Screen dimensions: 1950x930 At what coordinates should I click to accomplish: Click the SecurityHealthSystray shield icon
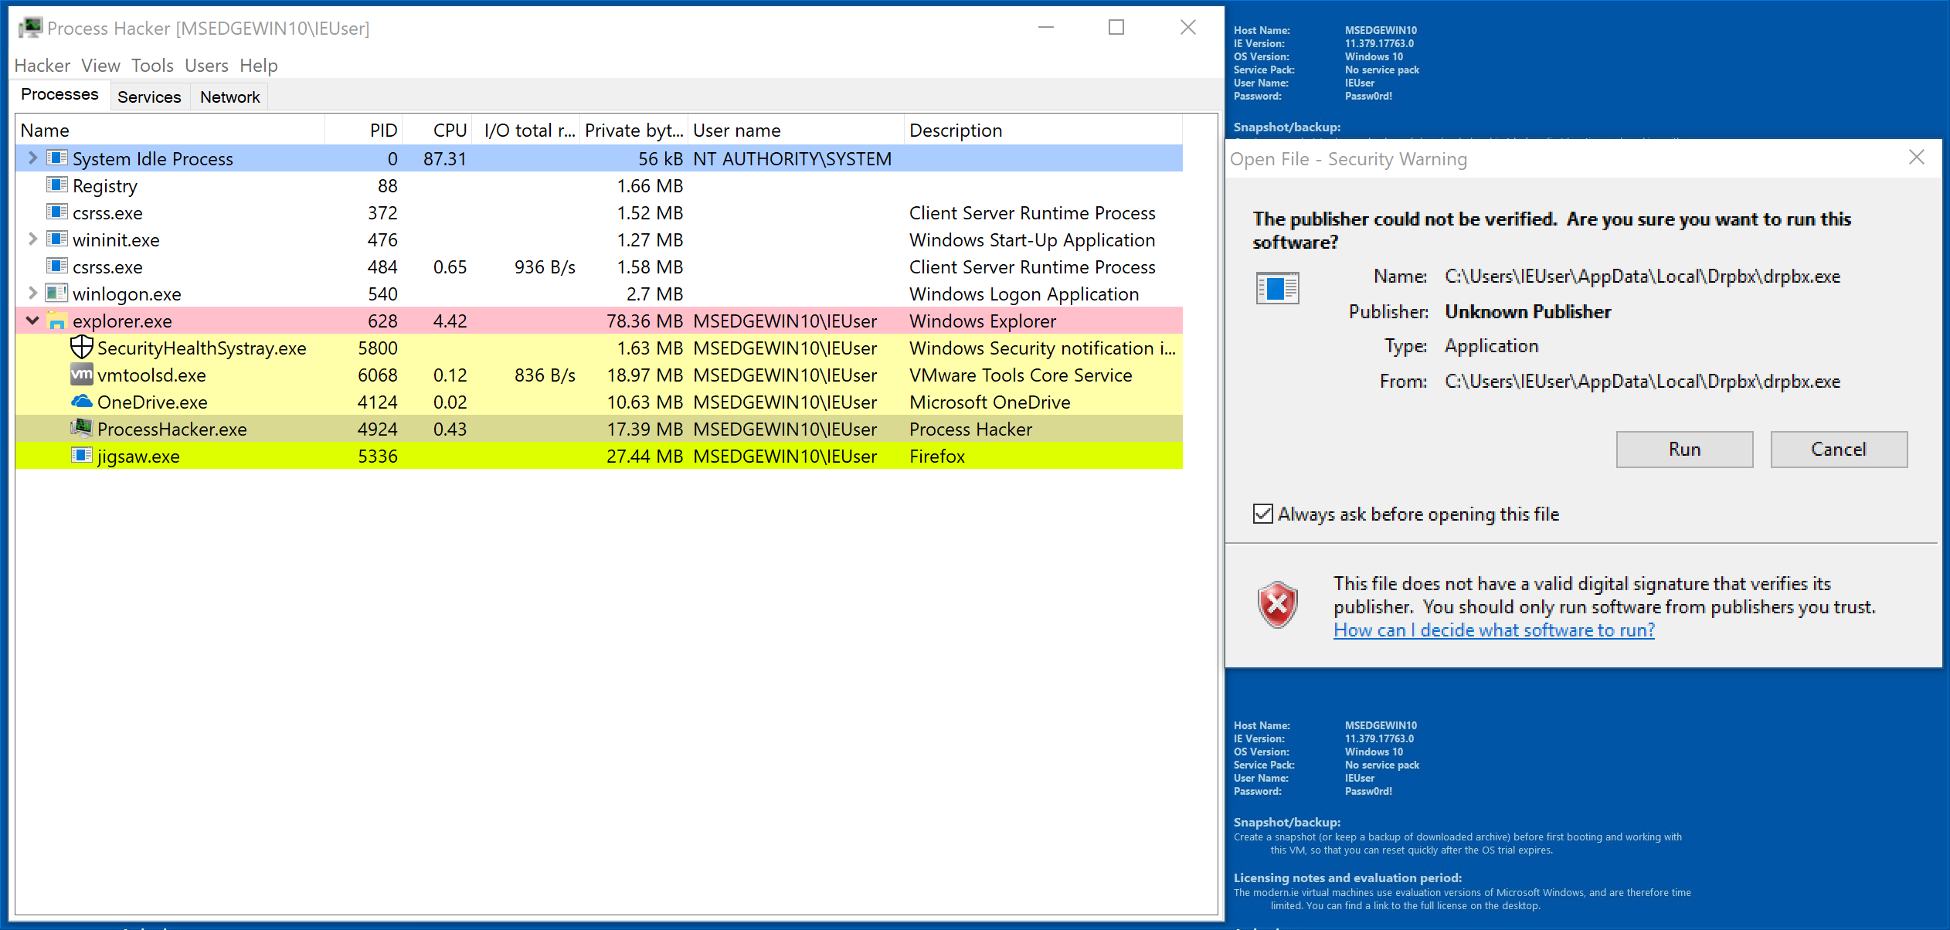82,348
